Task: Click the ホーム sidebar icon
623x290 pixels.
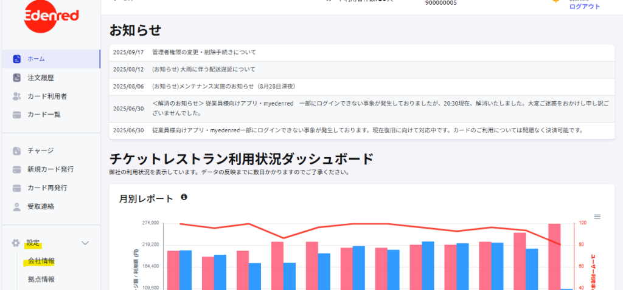Action: coord(16,59)
